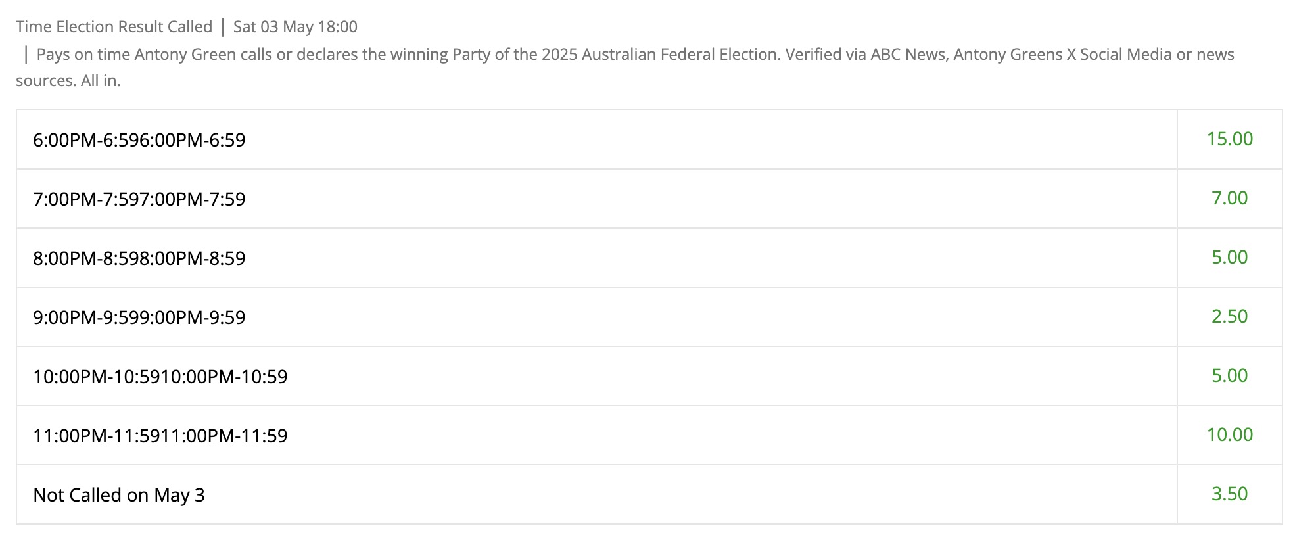Choose the 10.00 odds for 11:00PM-11:59
Screen dimensions: 1295x539
[1229, 435]
